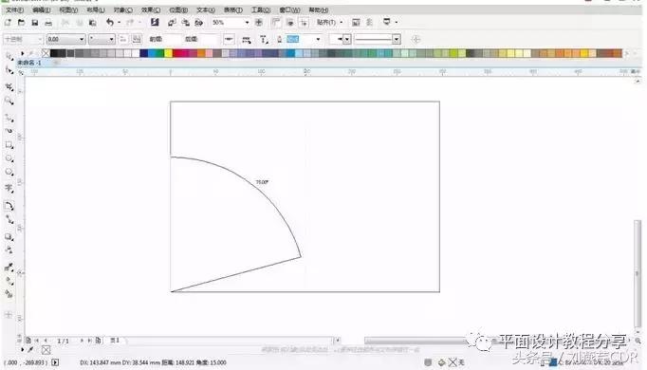Click the dimension prefix (前缀) input field
The image size is (647, 370).
(173, 39)
